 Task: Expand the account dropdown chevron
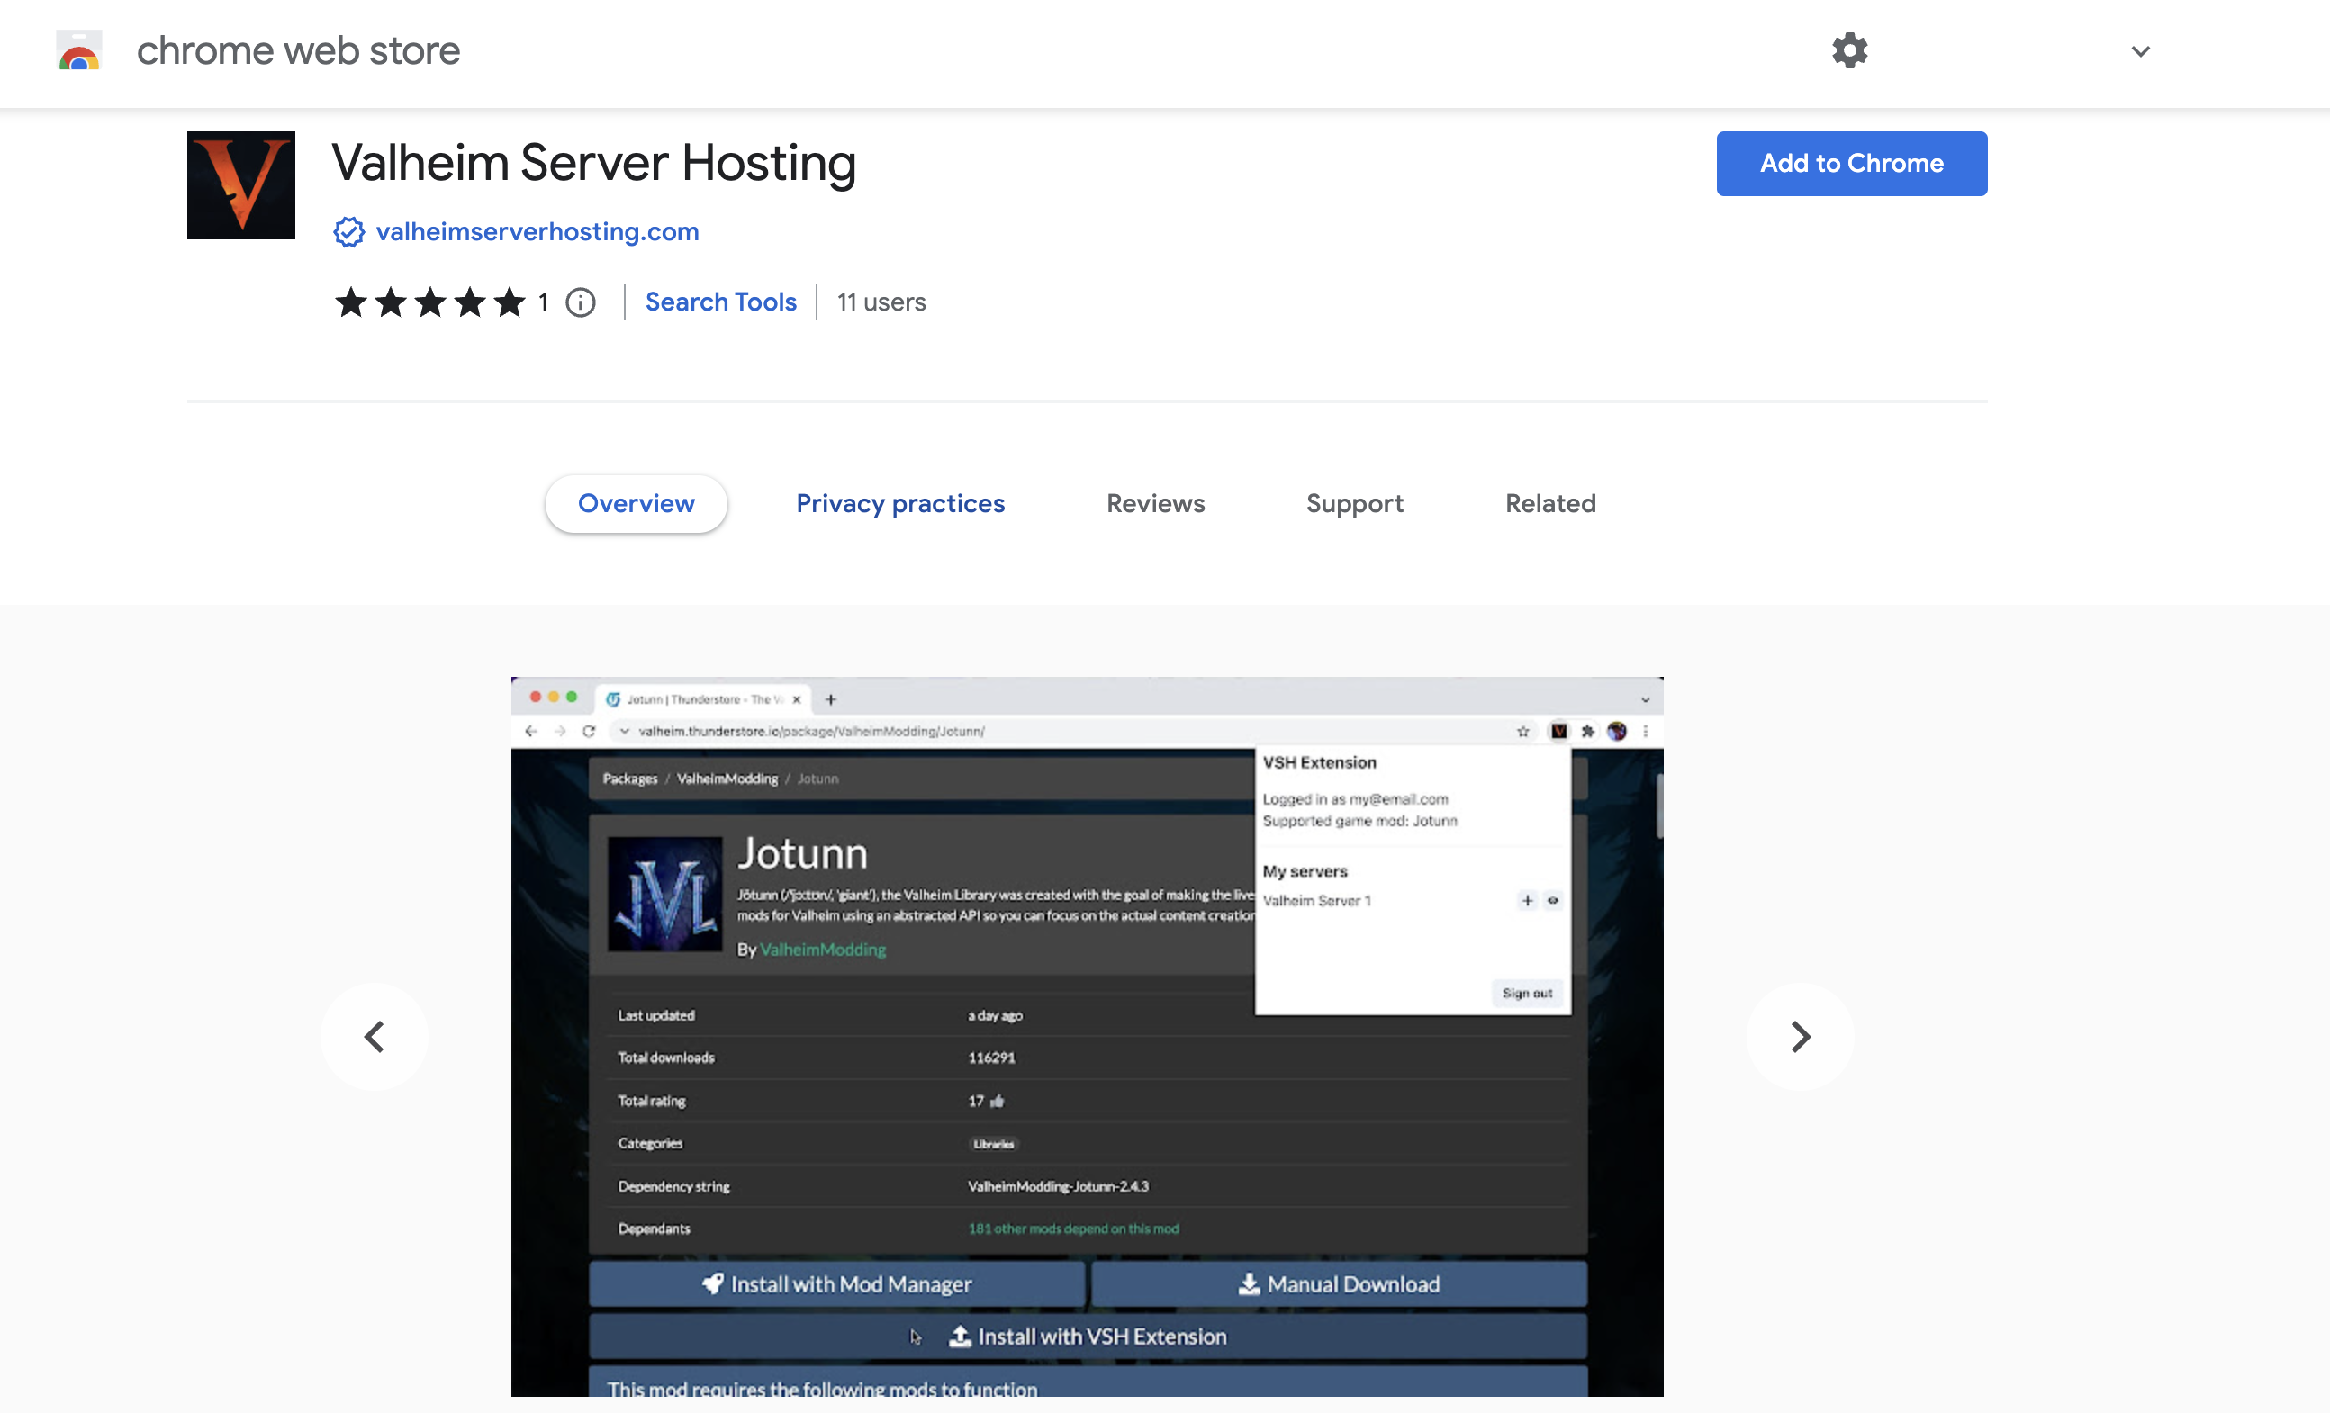pyautogui.click(x=2140, y=52)
